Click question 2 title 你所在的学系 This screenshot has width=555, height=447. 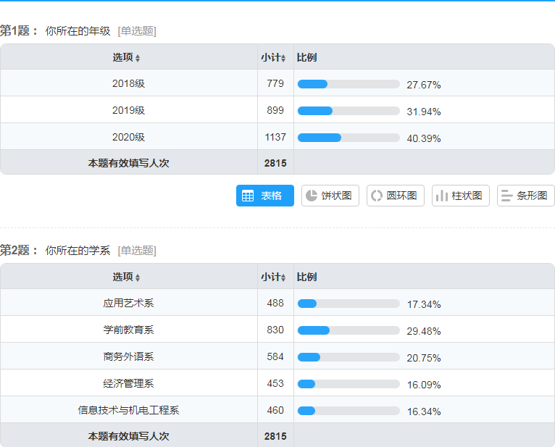coord(78,251)
